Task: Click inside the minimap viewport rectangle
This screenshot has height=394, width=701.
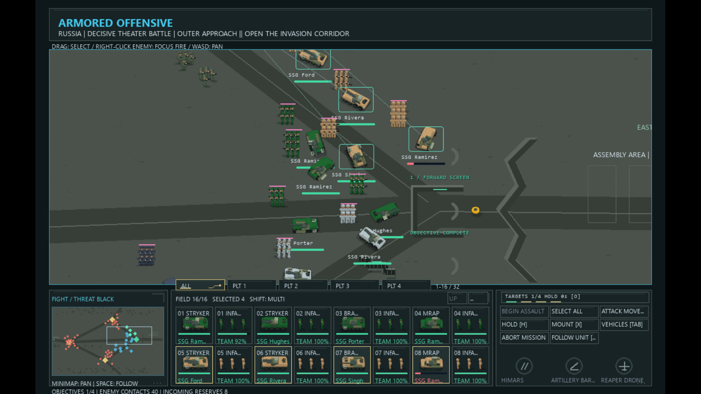Action: pos(129,335)
